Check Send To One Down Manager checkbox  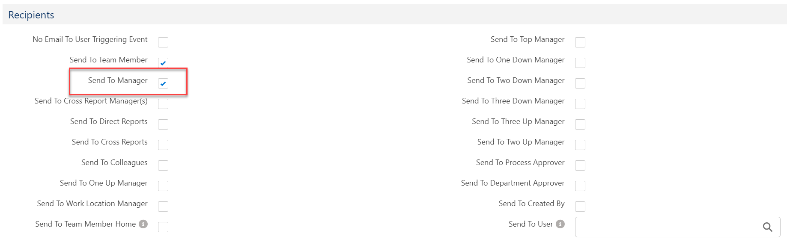coord(580,63)
